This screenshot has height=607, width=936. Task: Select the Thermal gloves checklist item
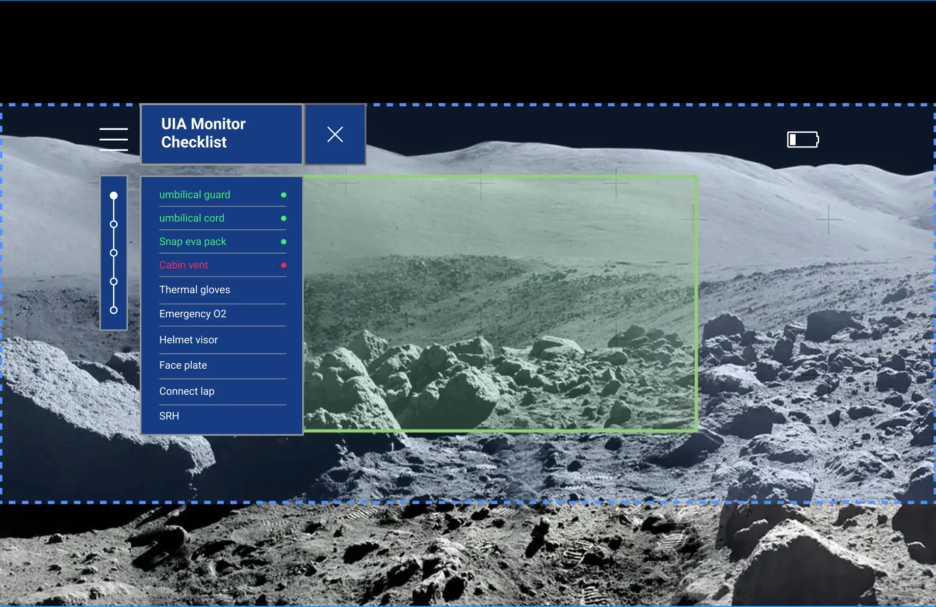(x=223, y=290)
